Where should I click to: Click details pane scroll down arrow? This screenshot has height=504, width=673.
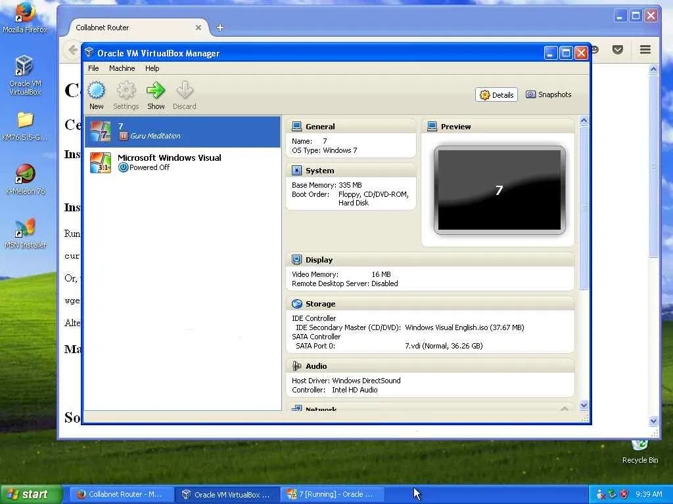click(x=584, y=405)
